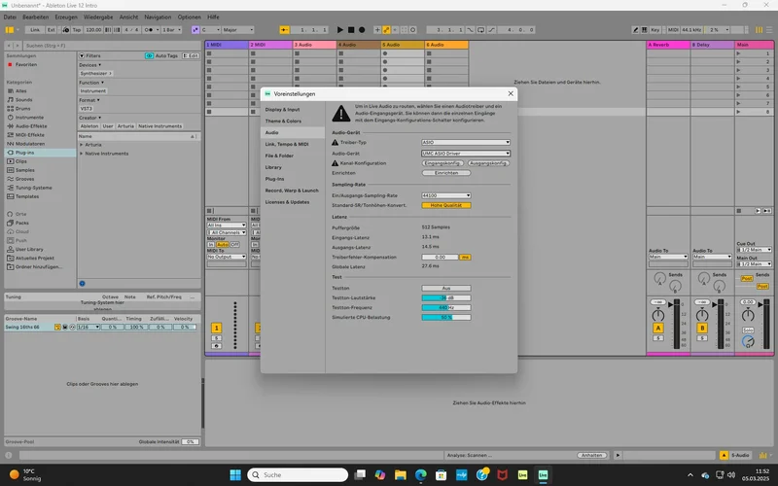The height and width of the screenshot is (486, 778).
Task: Open the Audio-Gerät UMC ASIO Driver dropdown
Action: (466, 153)
